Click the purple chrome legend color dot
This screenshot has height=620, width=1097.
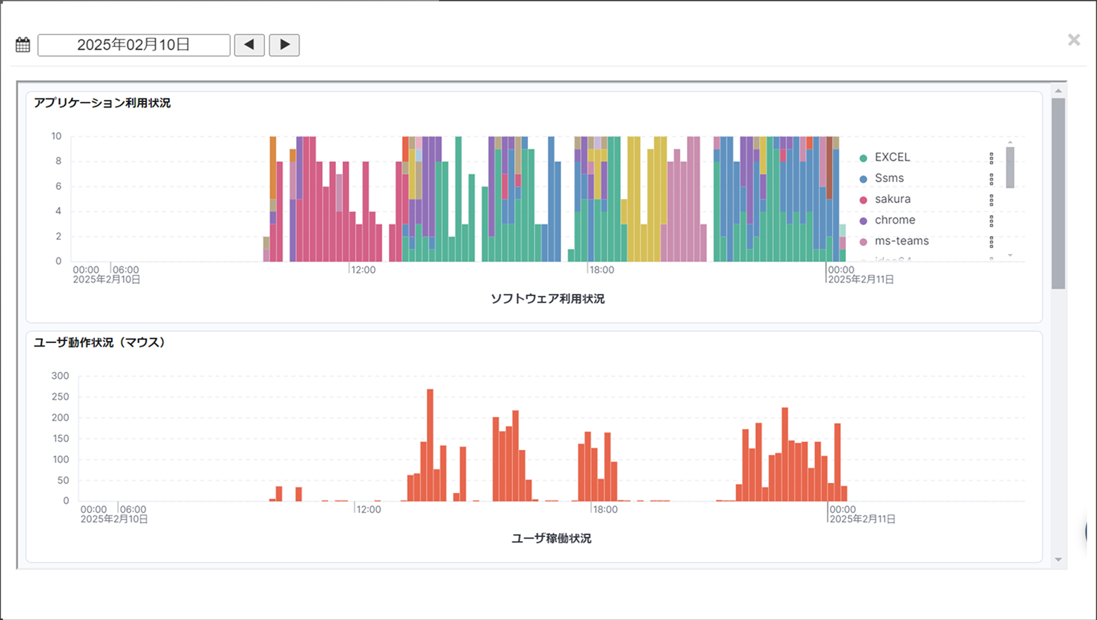coord(864,221)
